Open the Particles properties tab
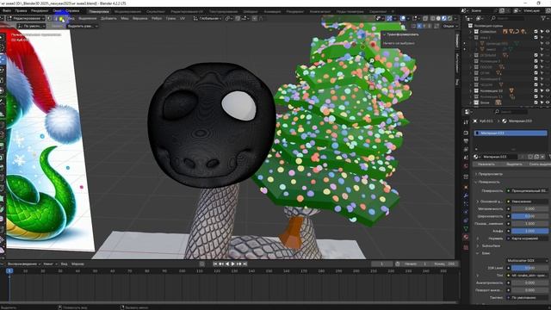Screen dimensions: 551x310 coord(466,204)
